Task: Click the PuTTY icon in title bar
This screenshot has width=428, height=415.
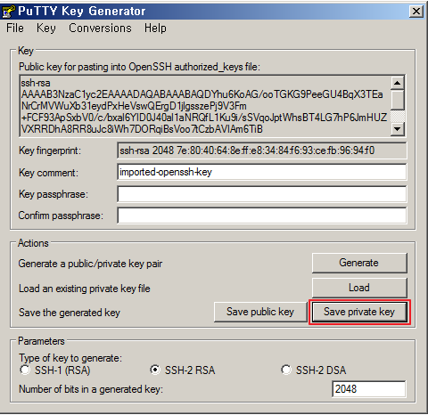Action: point(8,12)
